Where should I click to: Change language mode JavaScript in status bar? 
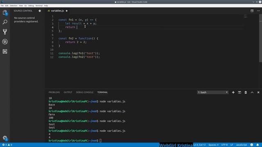click(241, 145)
